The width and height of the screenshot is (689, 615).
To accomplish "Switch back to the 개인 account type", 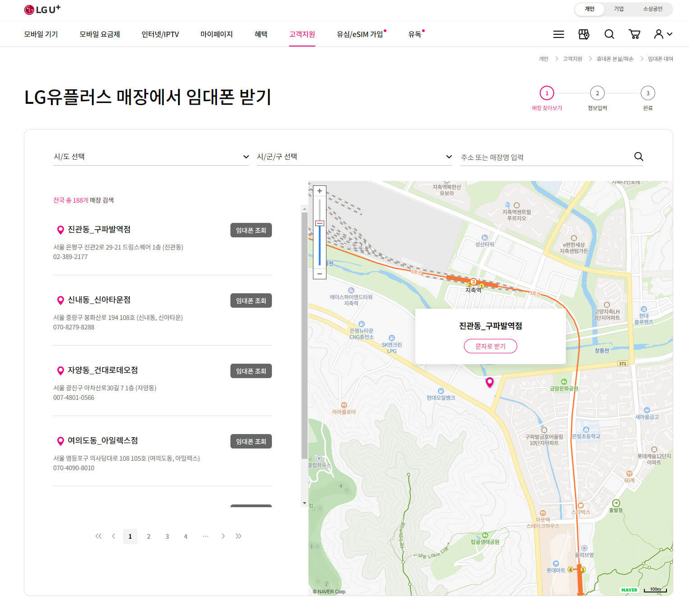I will click(x=589, y=9).
